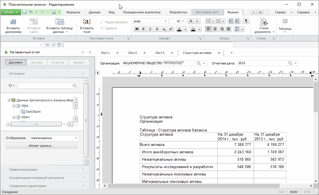
Task: Click the Save icon in quick access toolbar
Action: [24, 12]
